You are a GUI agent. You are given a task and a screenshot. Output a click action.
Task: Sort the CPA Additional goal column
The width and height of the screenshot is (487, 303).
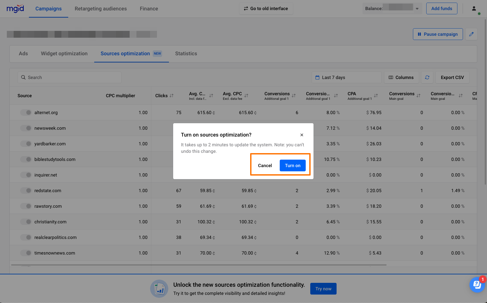376,96
